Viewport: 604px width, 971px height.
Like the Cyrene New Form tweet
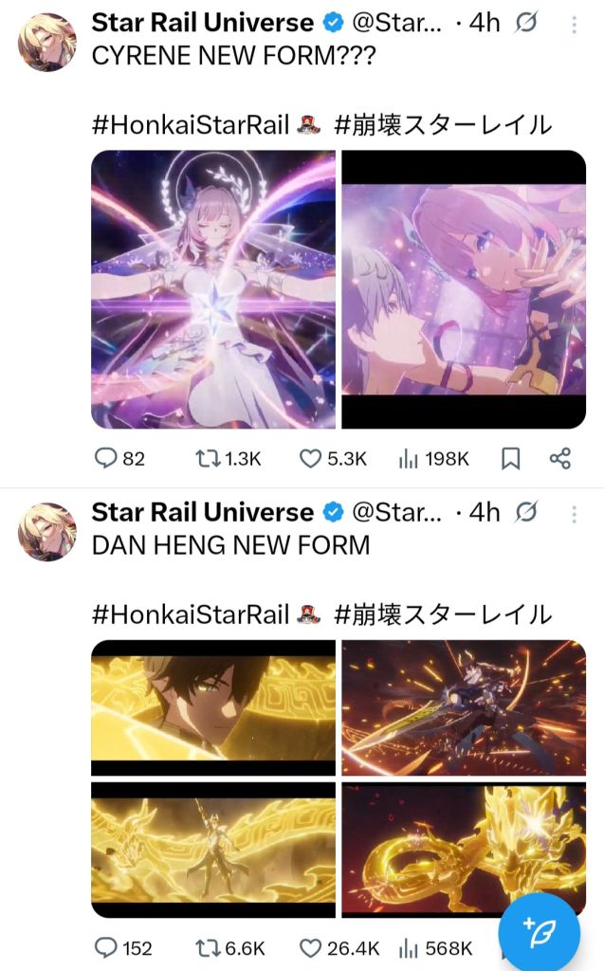click(x=333, y=458)
